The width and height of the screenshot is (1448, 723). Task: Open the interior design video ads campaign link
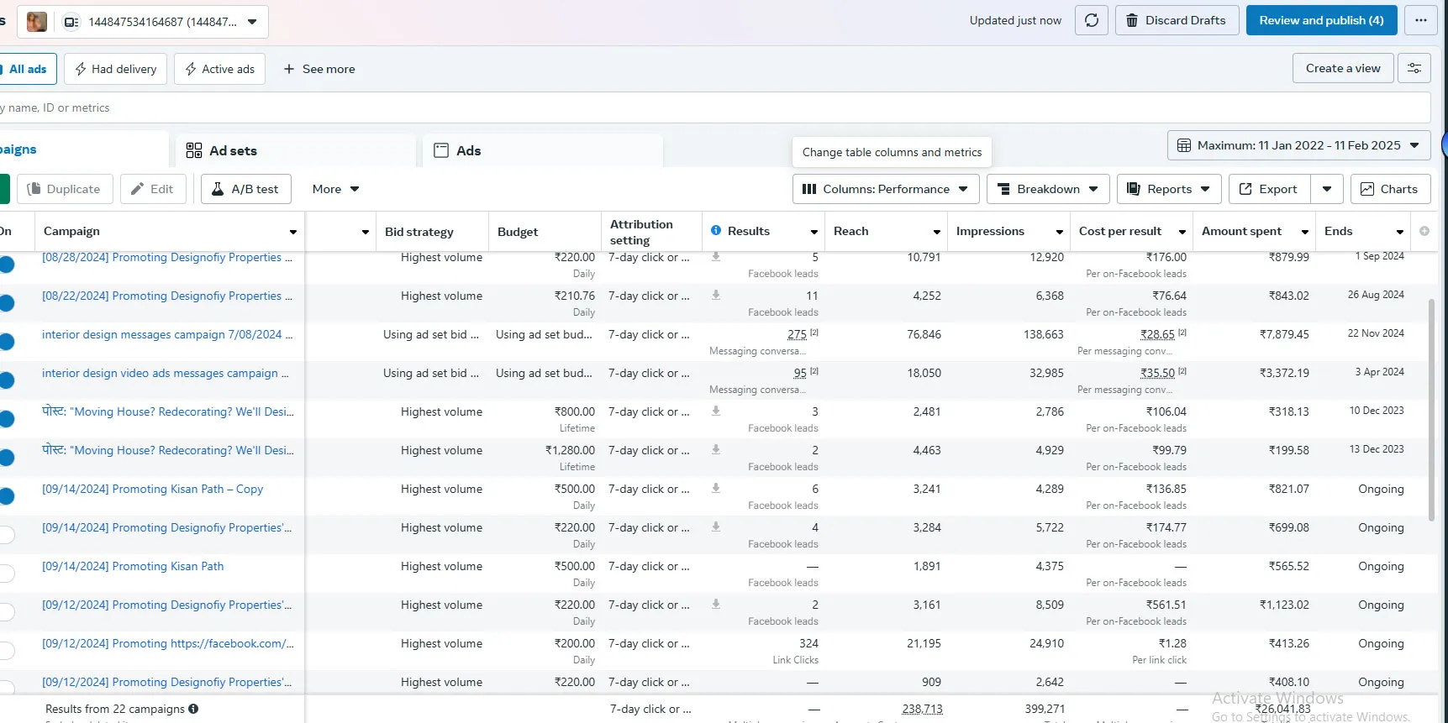pyautogui.click(x=165, y=373)
